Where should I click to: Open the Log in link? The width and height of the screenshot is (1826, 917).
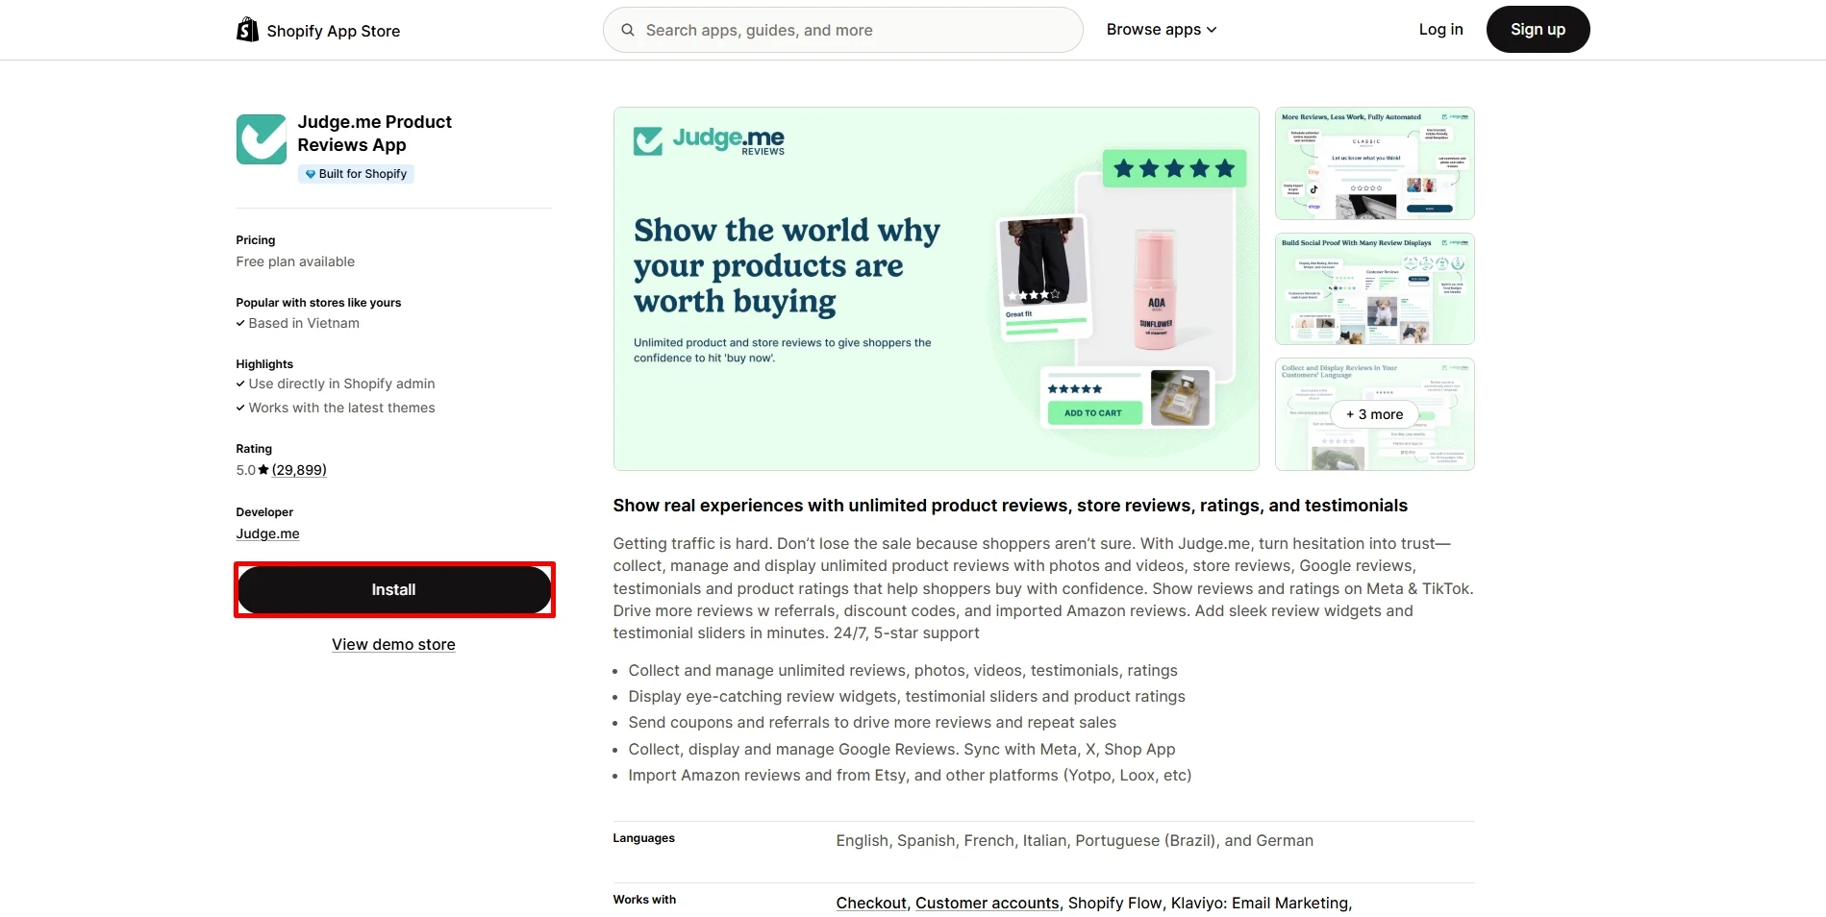click(x=1440, y=30)
